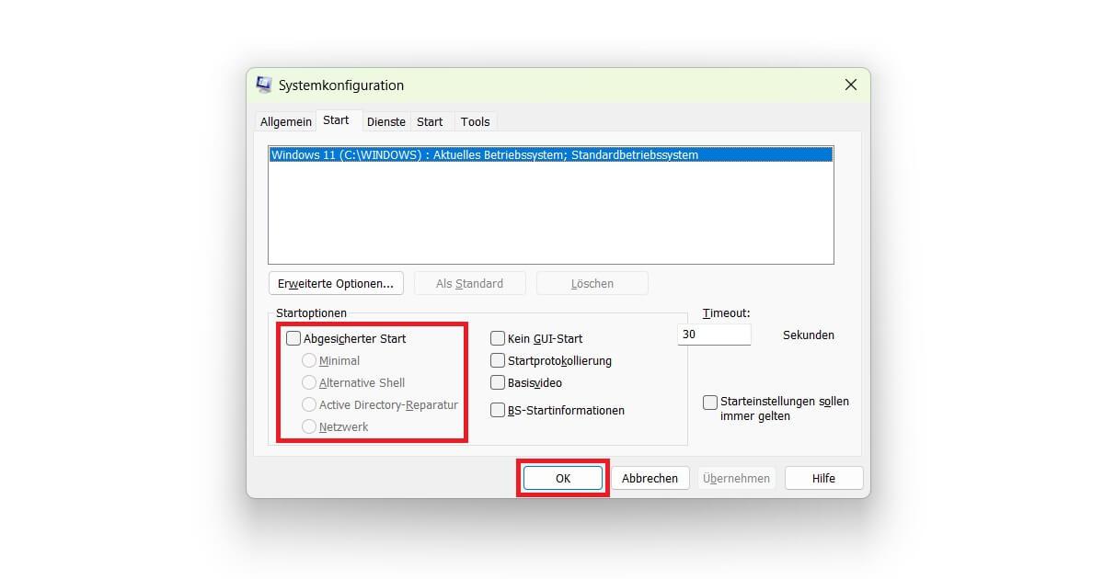Open the Dienste tab

click(x=385, y=121)
